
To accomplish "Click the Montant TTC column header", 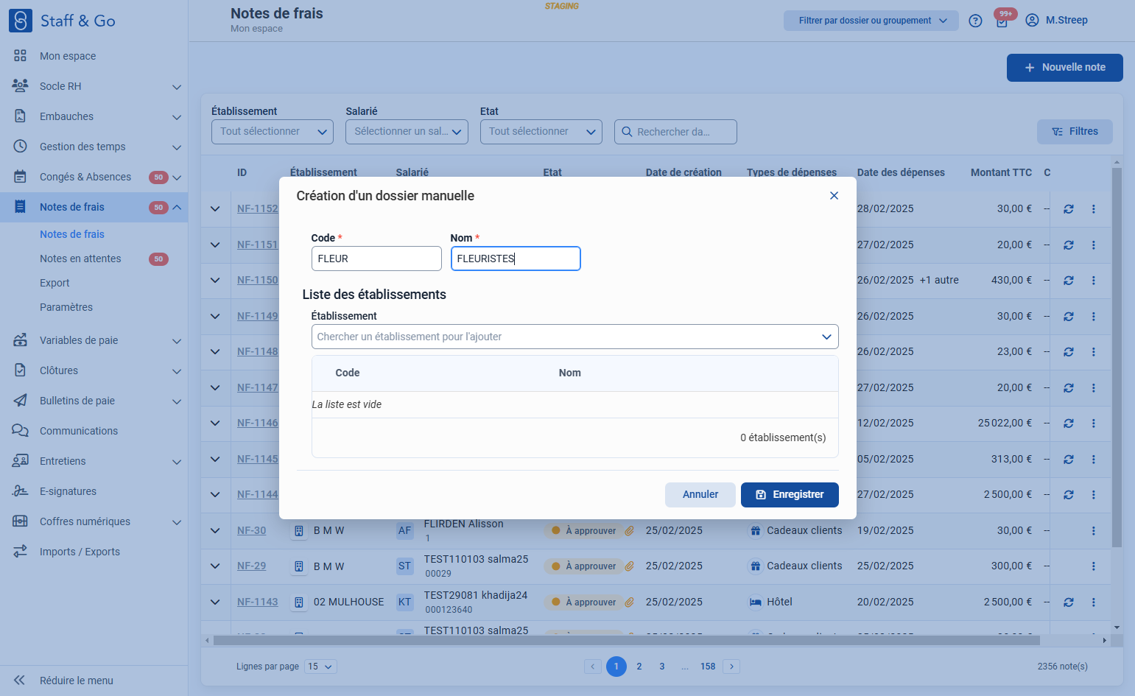I will coord(1001,172).
